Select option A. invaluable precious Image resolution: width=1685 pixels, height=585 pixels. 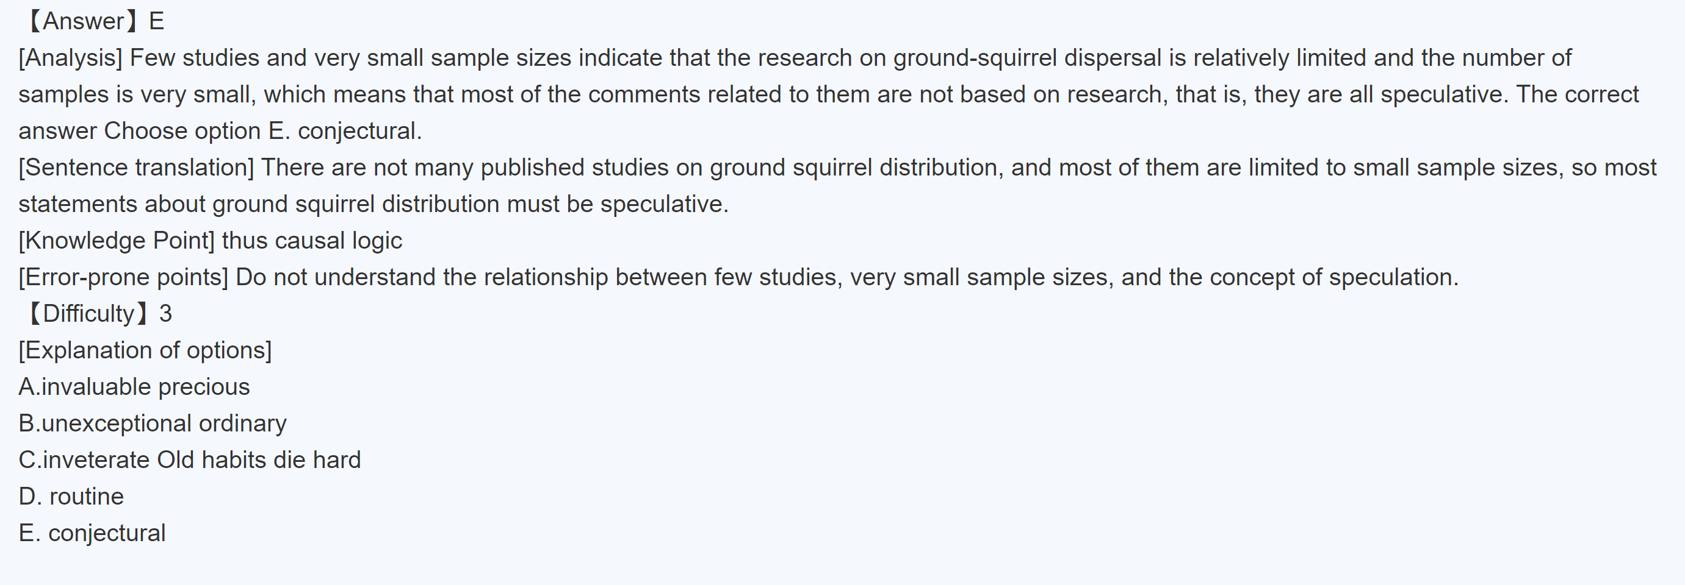tap(134, 387)
